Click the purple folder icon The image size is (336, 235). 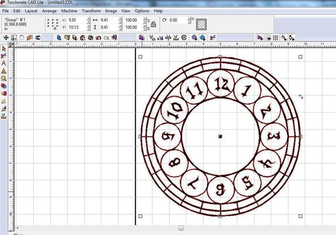[x=142, y=38]
